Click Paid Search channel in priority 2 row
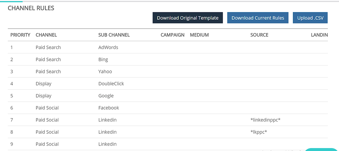Screen dimensions: 339x151 tap(48, 59)
